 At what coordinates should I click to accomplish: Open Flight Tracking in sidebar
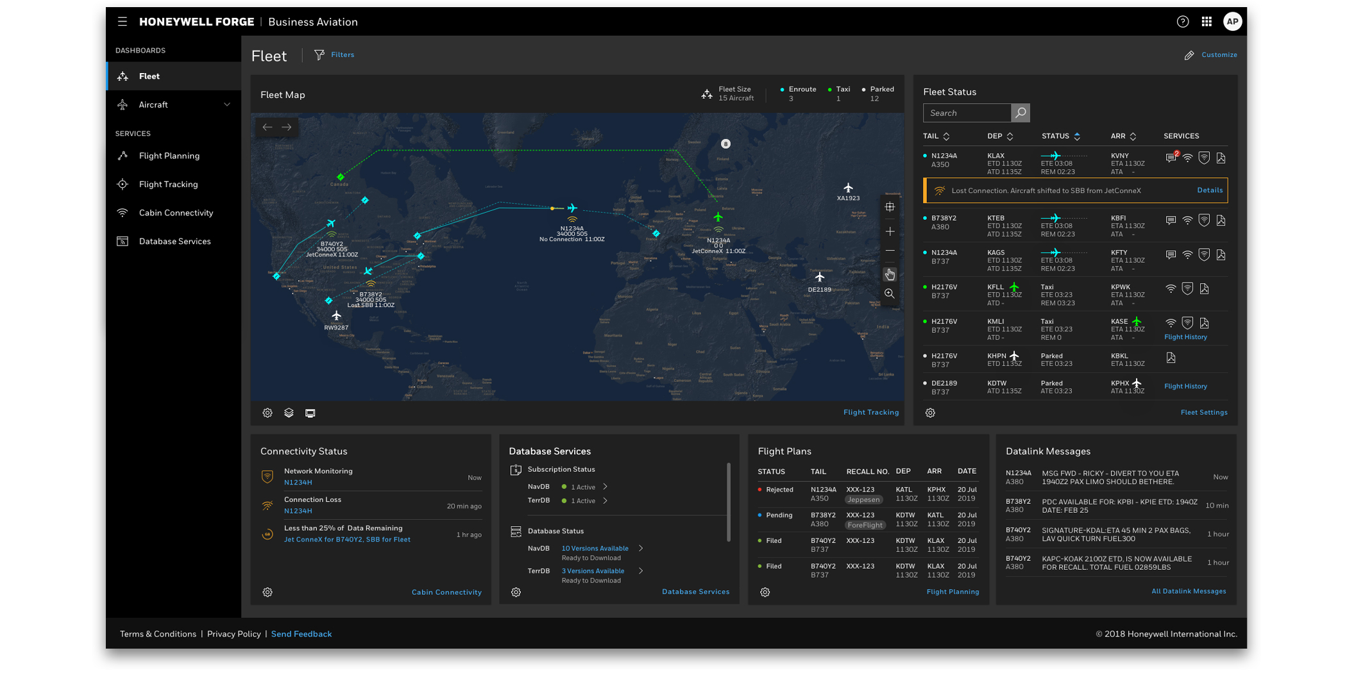pos(168,185)
